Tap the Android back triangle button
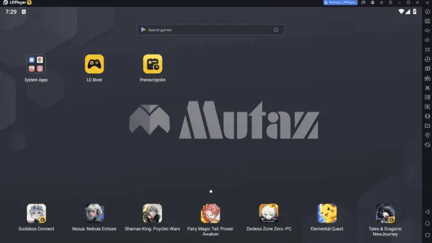Screen dimensions: 432x243 tap(427, 211)
